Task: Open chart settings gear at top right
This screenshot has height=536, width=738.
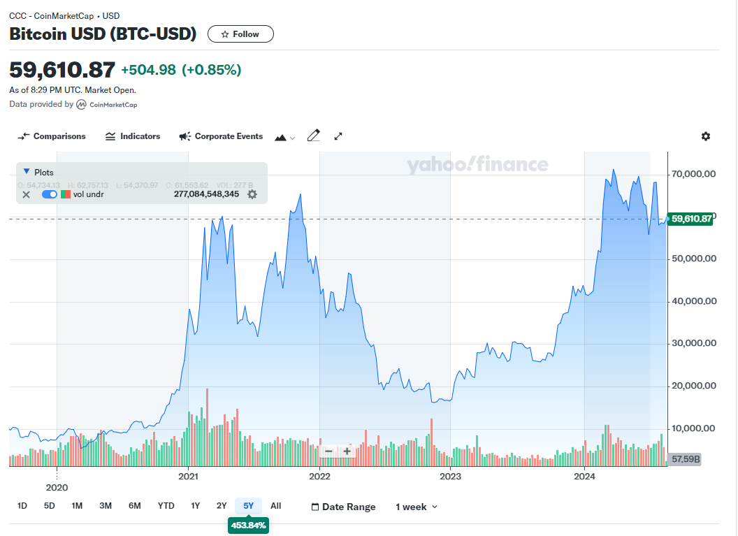Action: (x=706, y=136)
